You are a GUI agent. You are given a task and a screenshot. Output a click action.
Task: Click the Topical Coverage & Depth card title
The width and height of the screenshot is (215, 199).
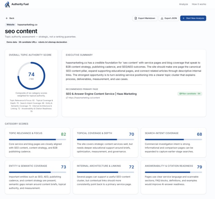(x=94, y=133)
